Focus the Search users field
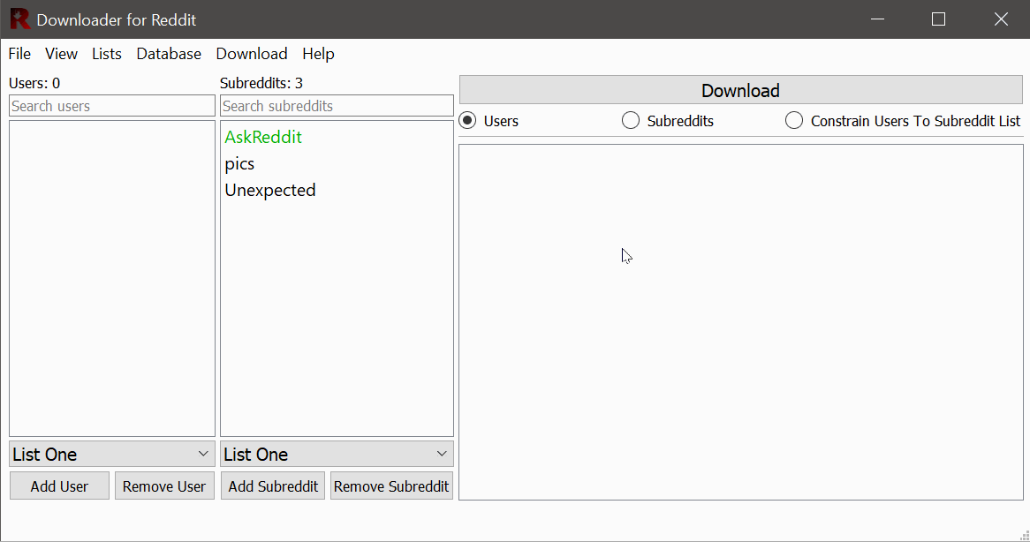1030x542 pixels. click(111, 106)
